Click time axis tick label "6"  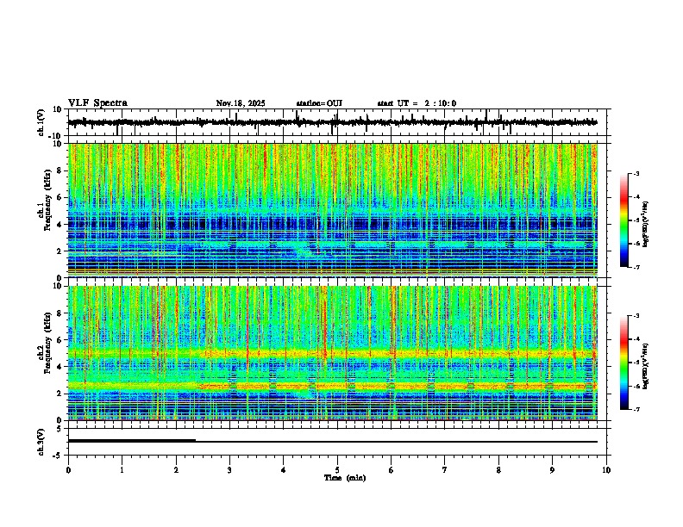392,470
